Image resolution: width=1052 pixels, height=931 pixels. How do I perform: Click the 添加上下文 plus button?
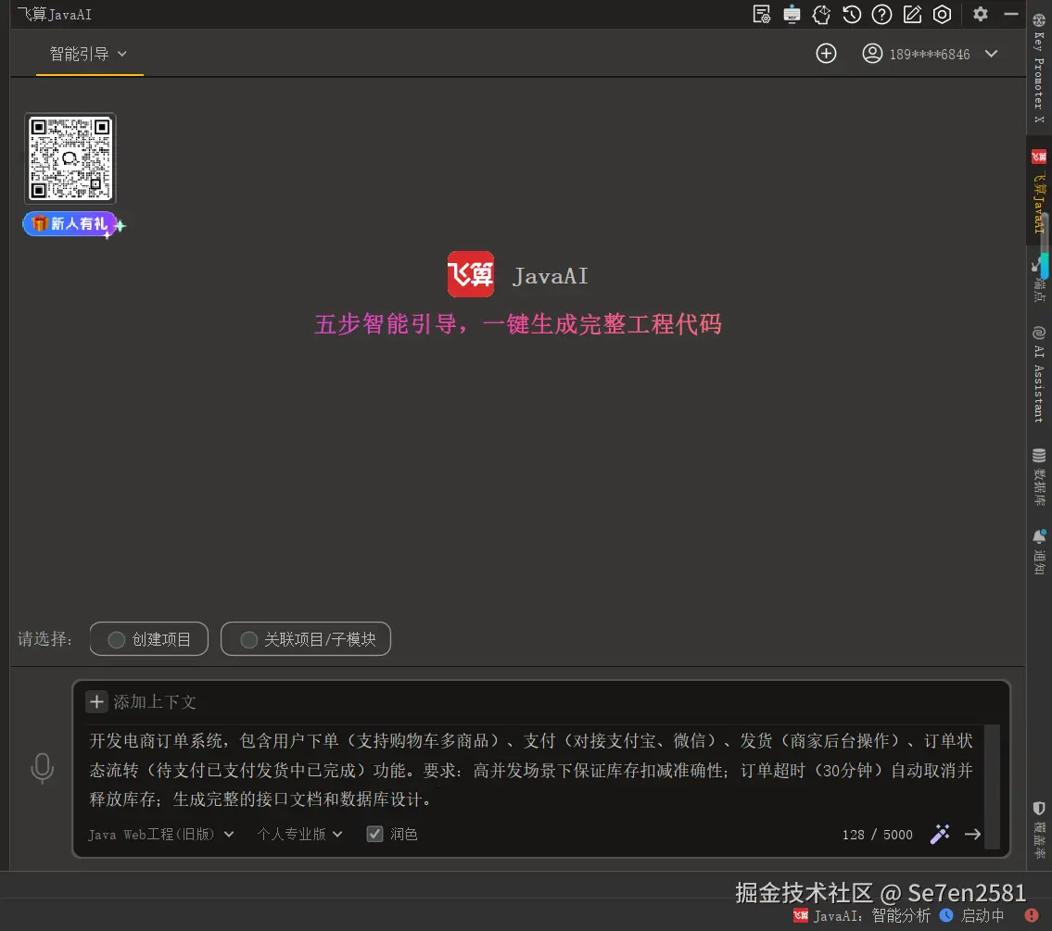click(96, 701)
